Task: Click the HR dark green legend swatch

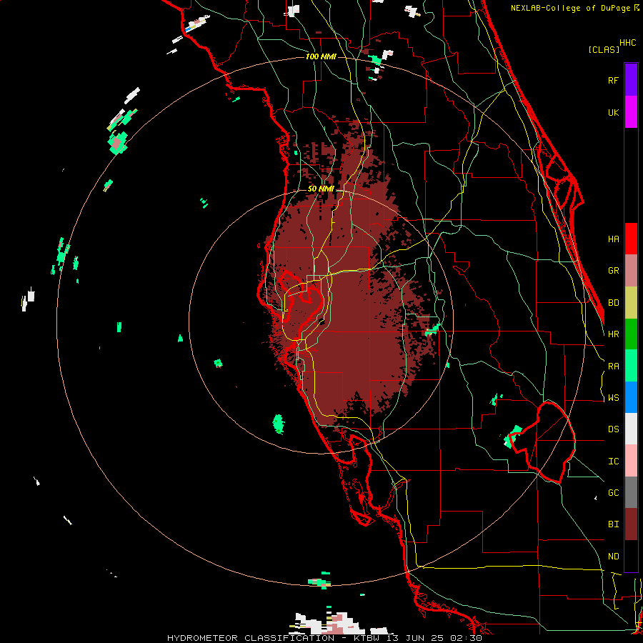Action: pyautogui.click(x=631, y=334)
